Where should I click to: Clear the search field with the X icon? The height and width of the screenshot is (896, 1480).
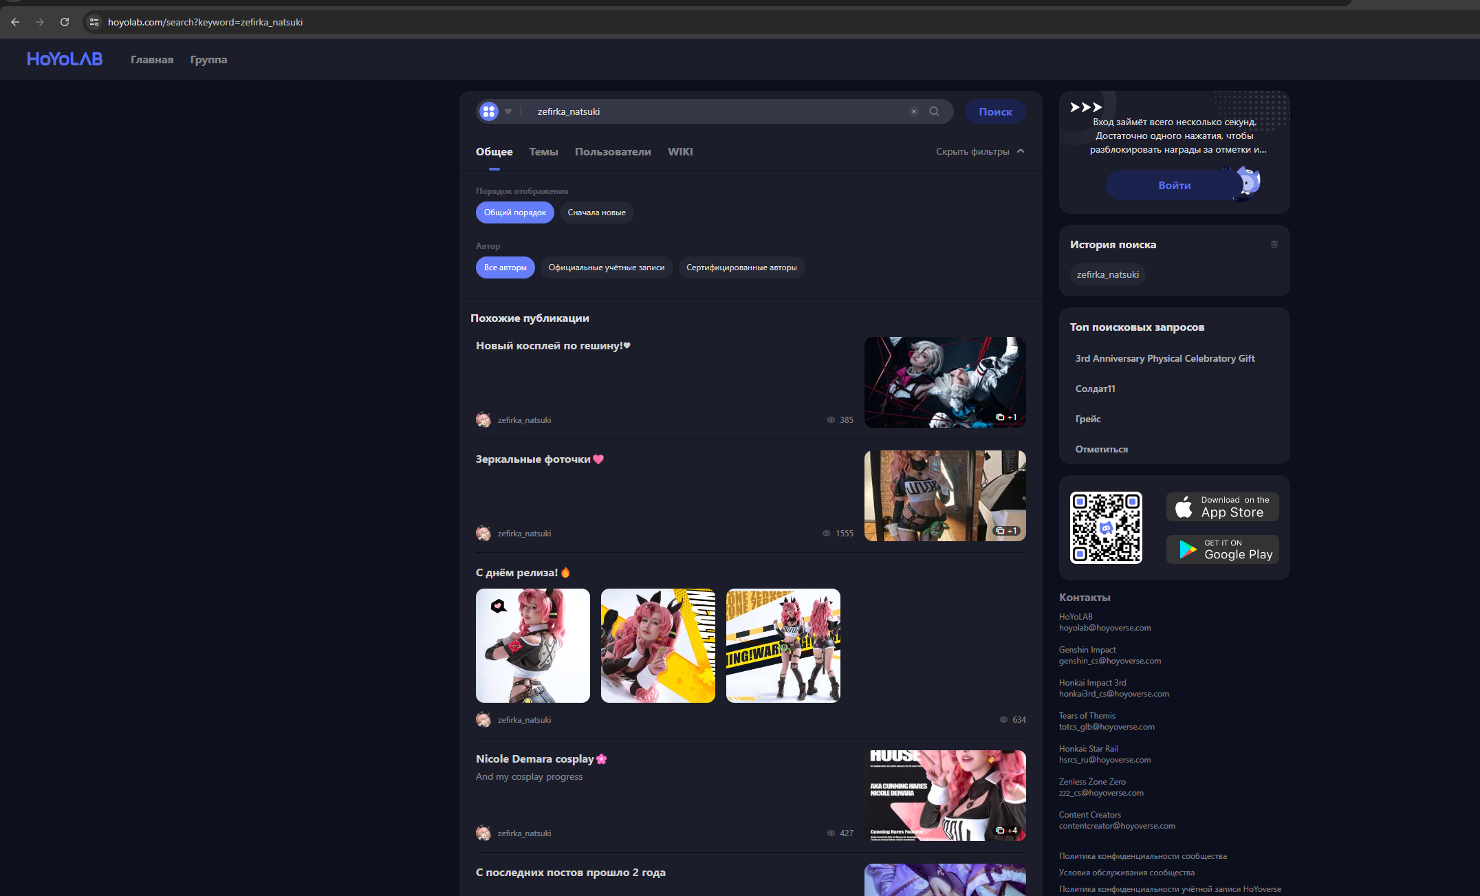pyautogui.click(x=914, y=111)
